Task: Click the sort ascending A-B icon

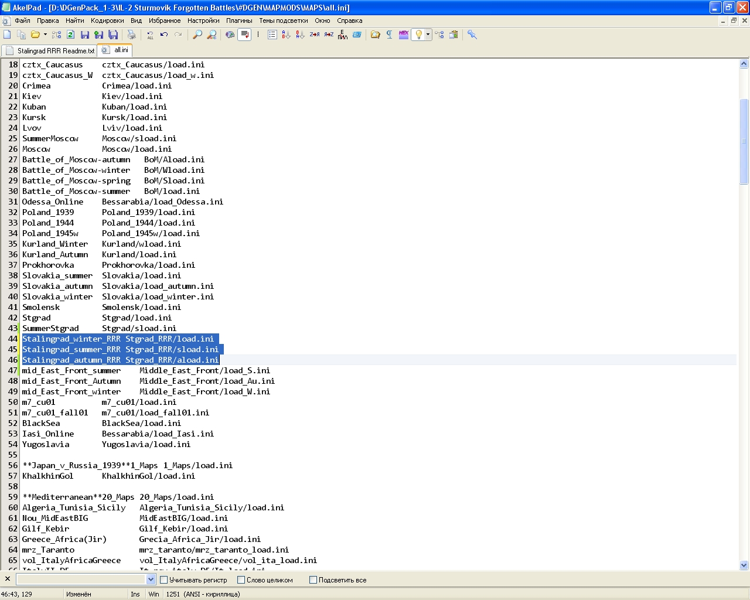Action: (x=286, y=35)
